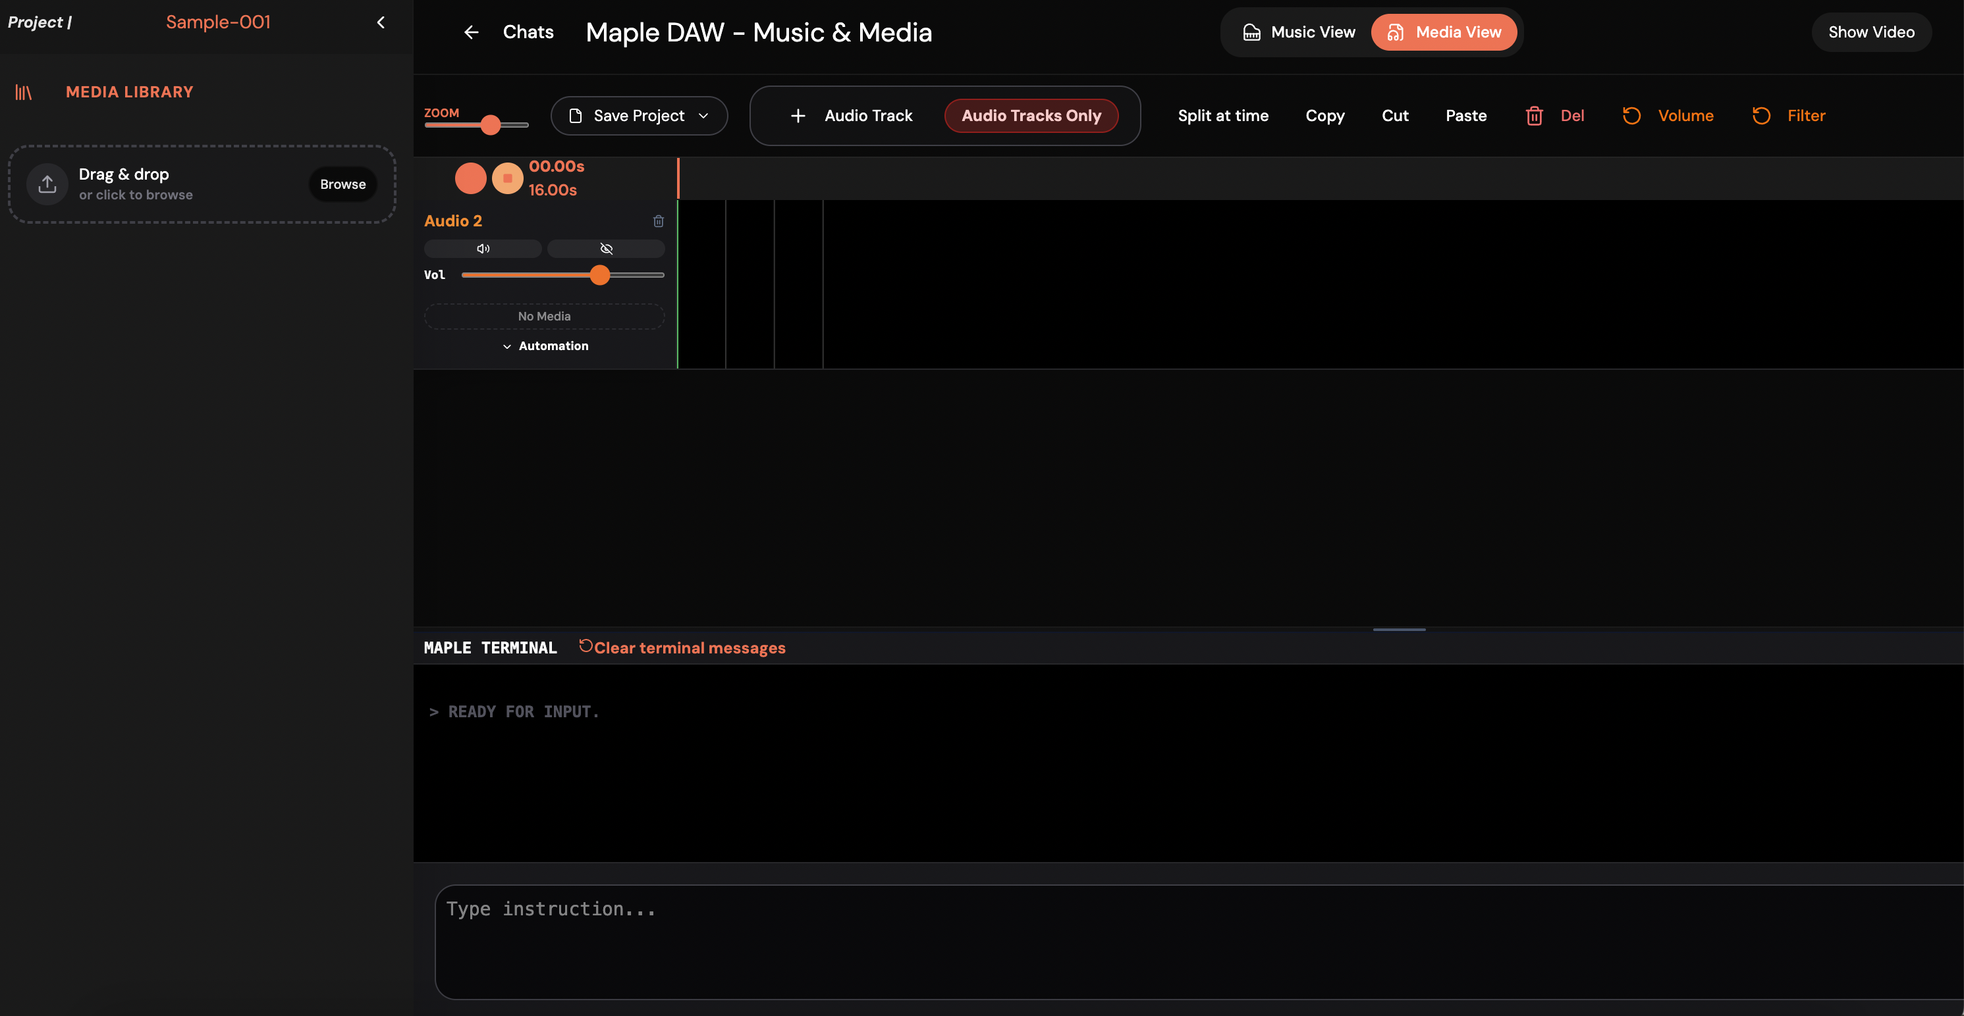The width and height of the screenshot is (1964, 1016).
Task: Click the Del trash icon in toolbar
Action: tap(1535, 115)
